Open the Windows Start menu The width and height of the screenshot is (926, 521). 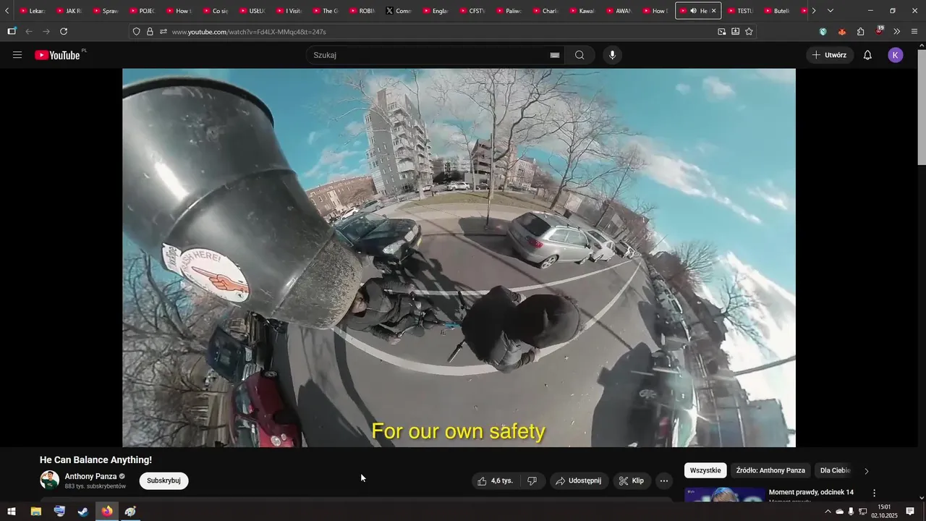pyautogui.click(x=12, y=512)
